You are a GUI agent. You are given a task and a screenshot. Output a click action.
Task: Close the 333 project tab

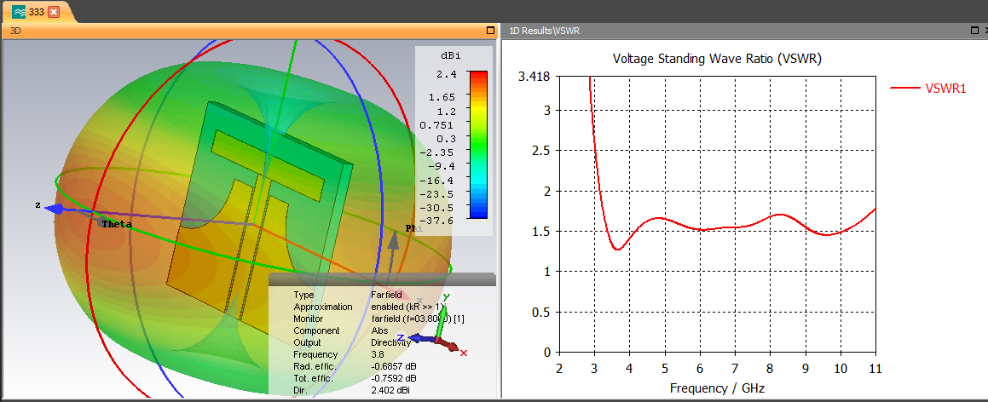pos(54,12)
